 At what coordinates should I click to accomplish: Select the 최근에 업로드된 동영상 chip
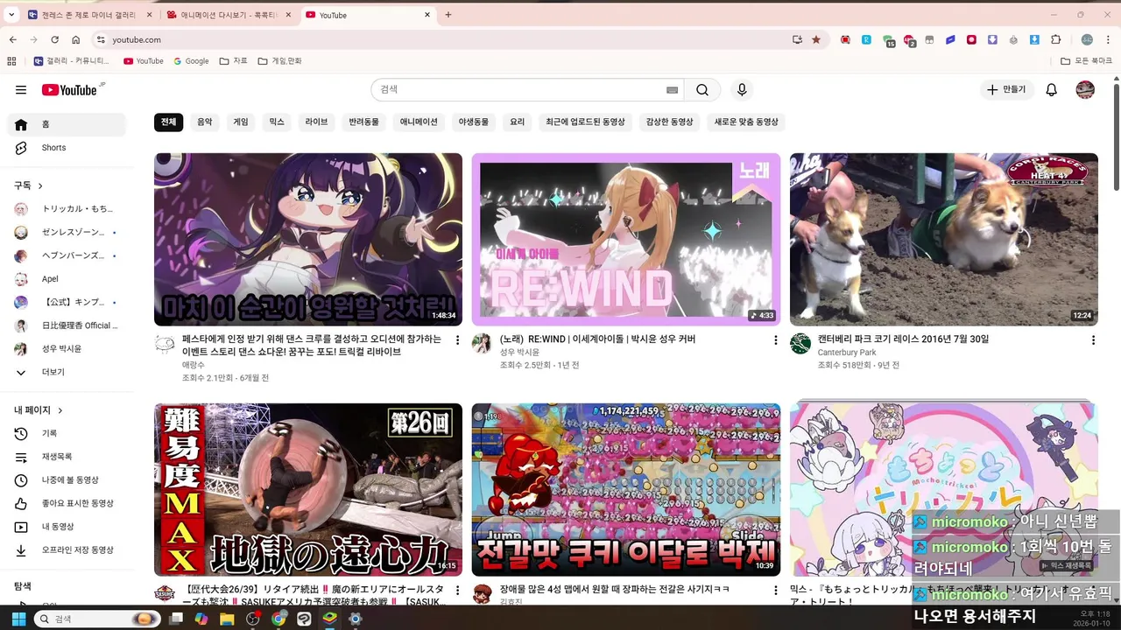coord(585,122)
